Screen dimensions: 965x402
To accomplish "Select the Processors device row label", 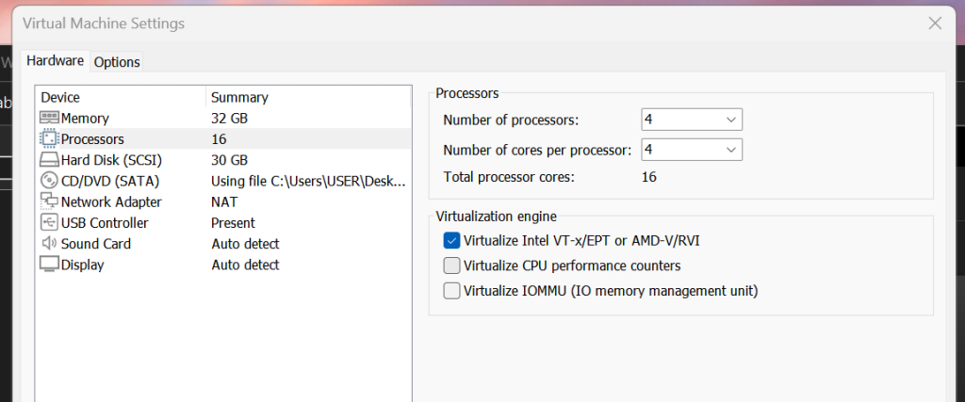I will pyautogui.click(x=92, y=139).
